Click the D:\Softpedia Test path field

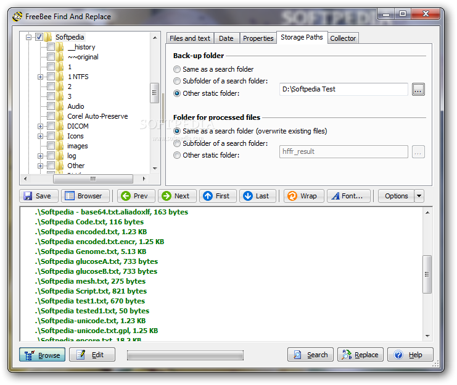344,89
